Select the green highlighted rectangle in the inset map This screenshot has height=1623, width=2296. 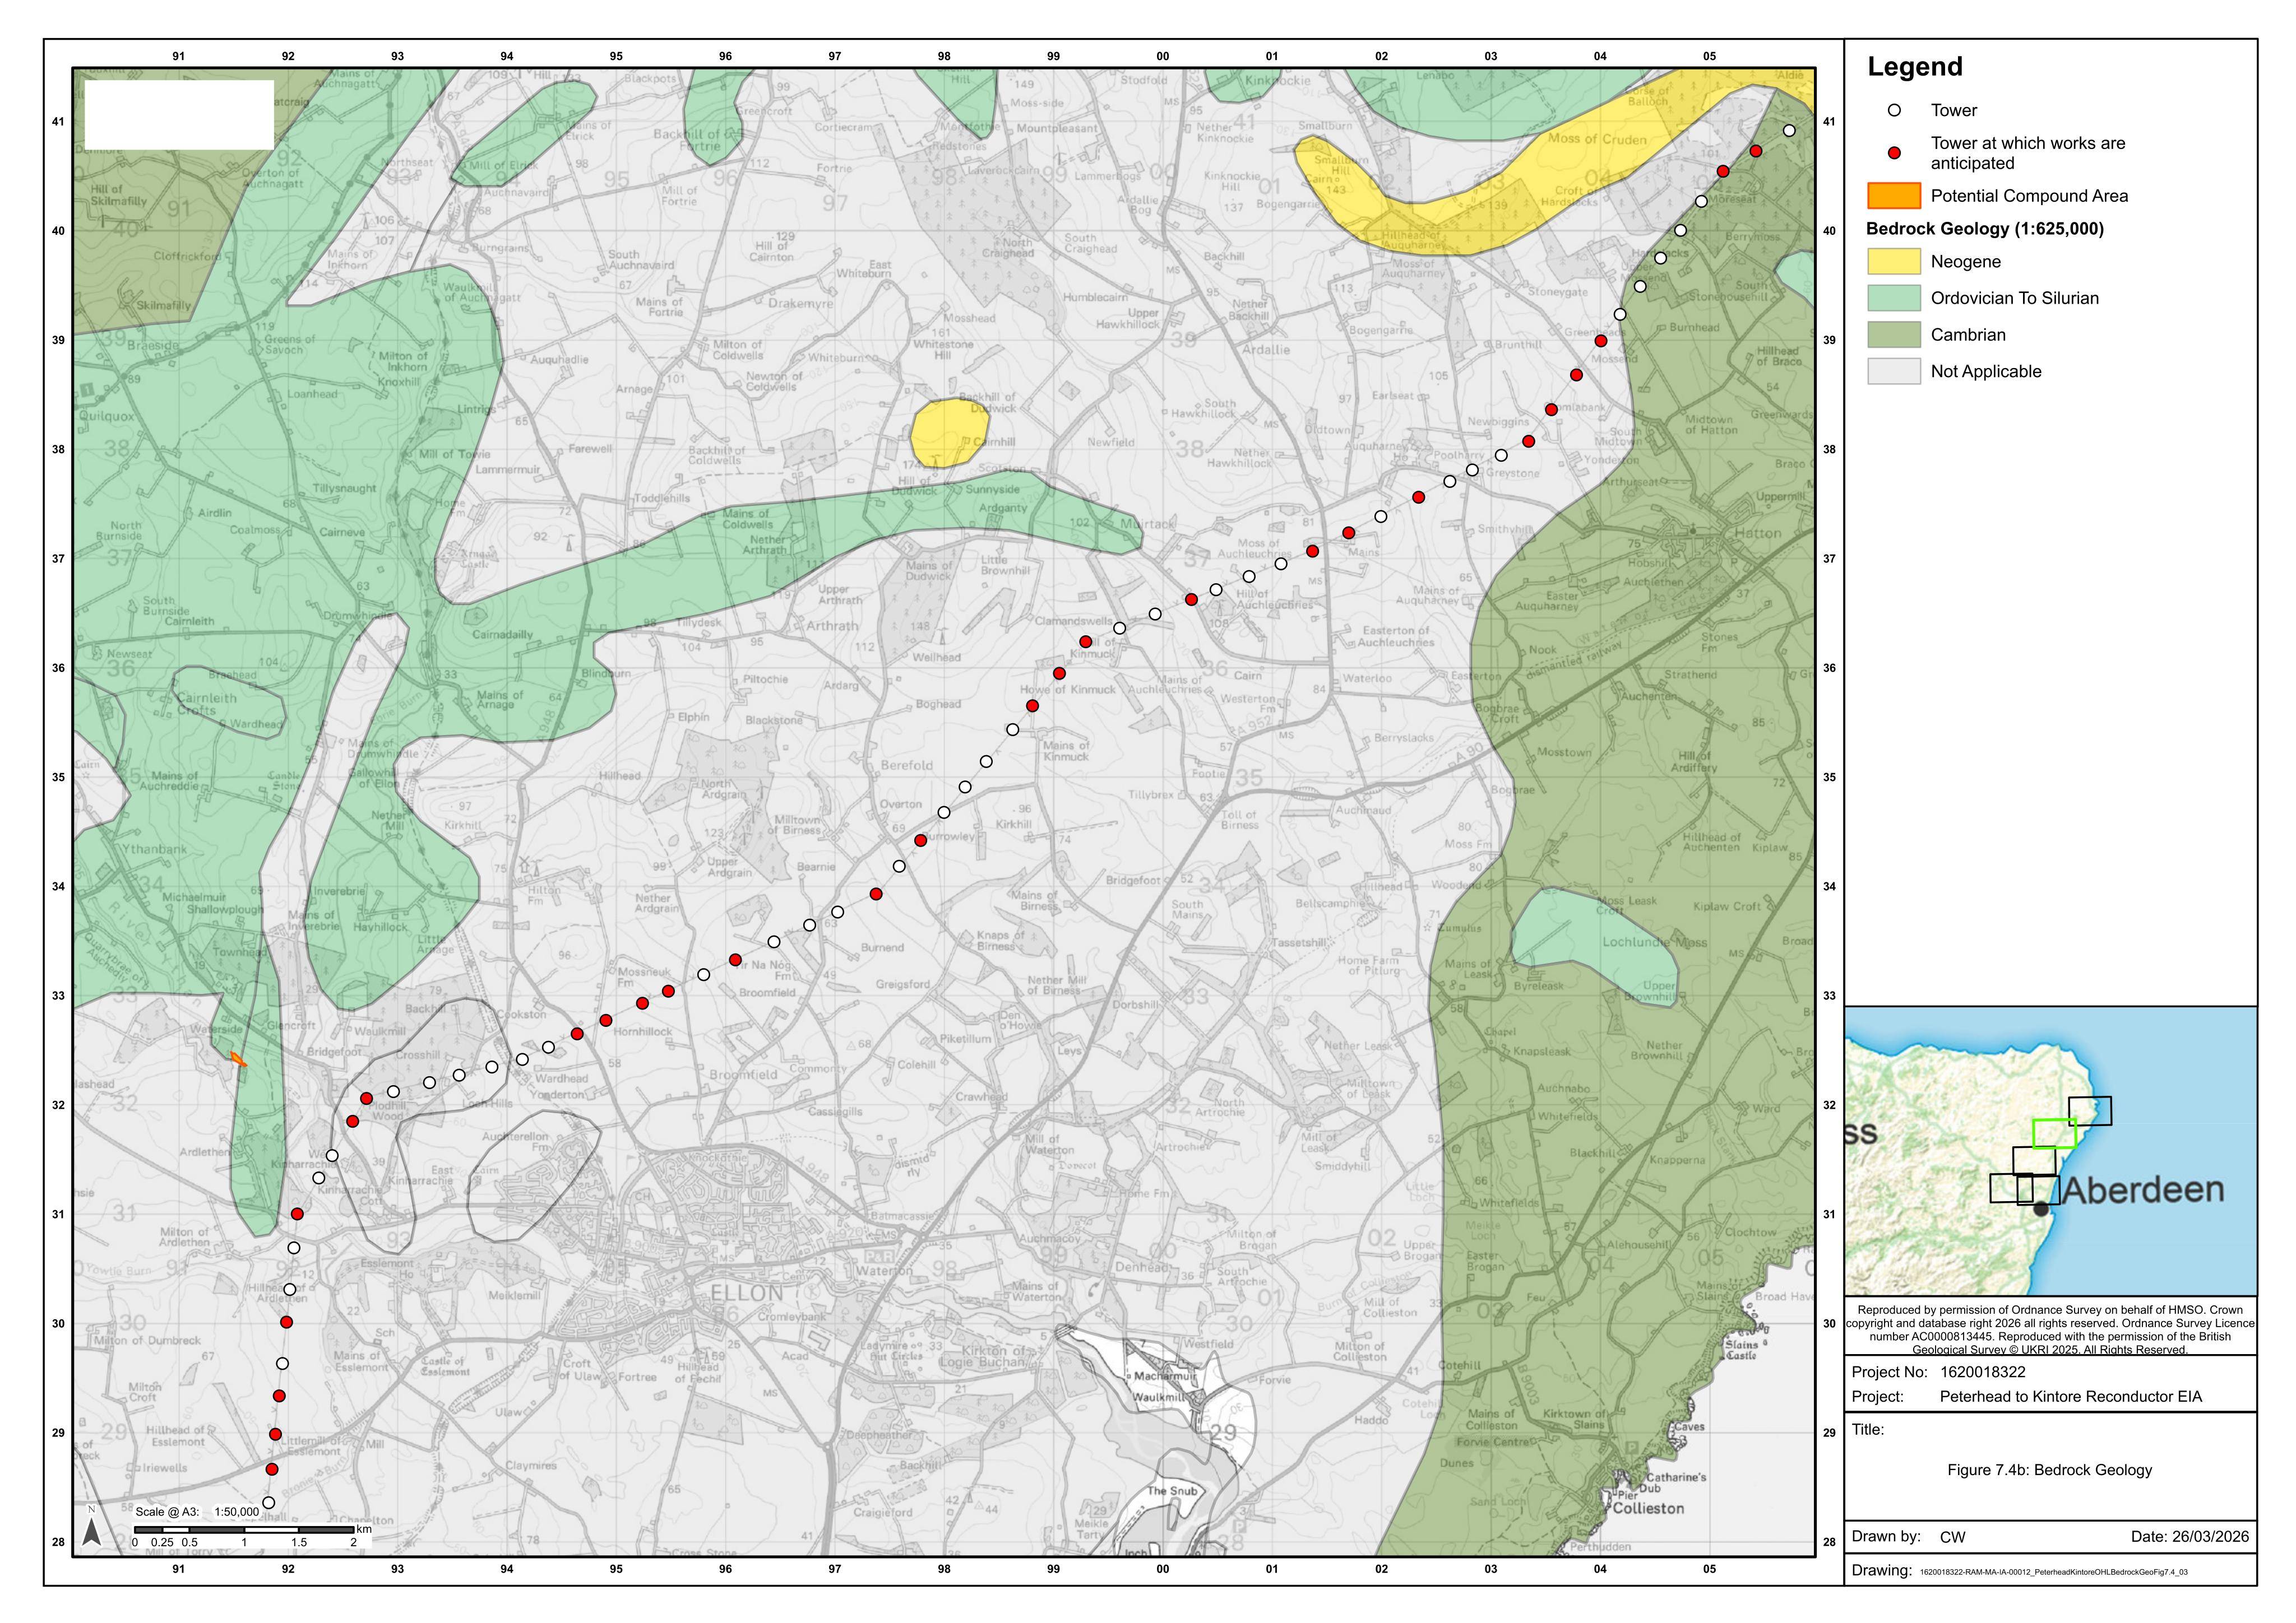click(x=2054, y=1133)
